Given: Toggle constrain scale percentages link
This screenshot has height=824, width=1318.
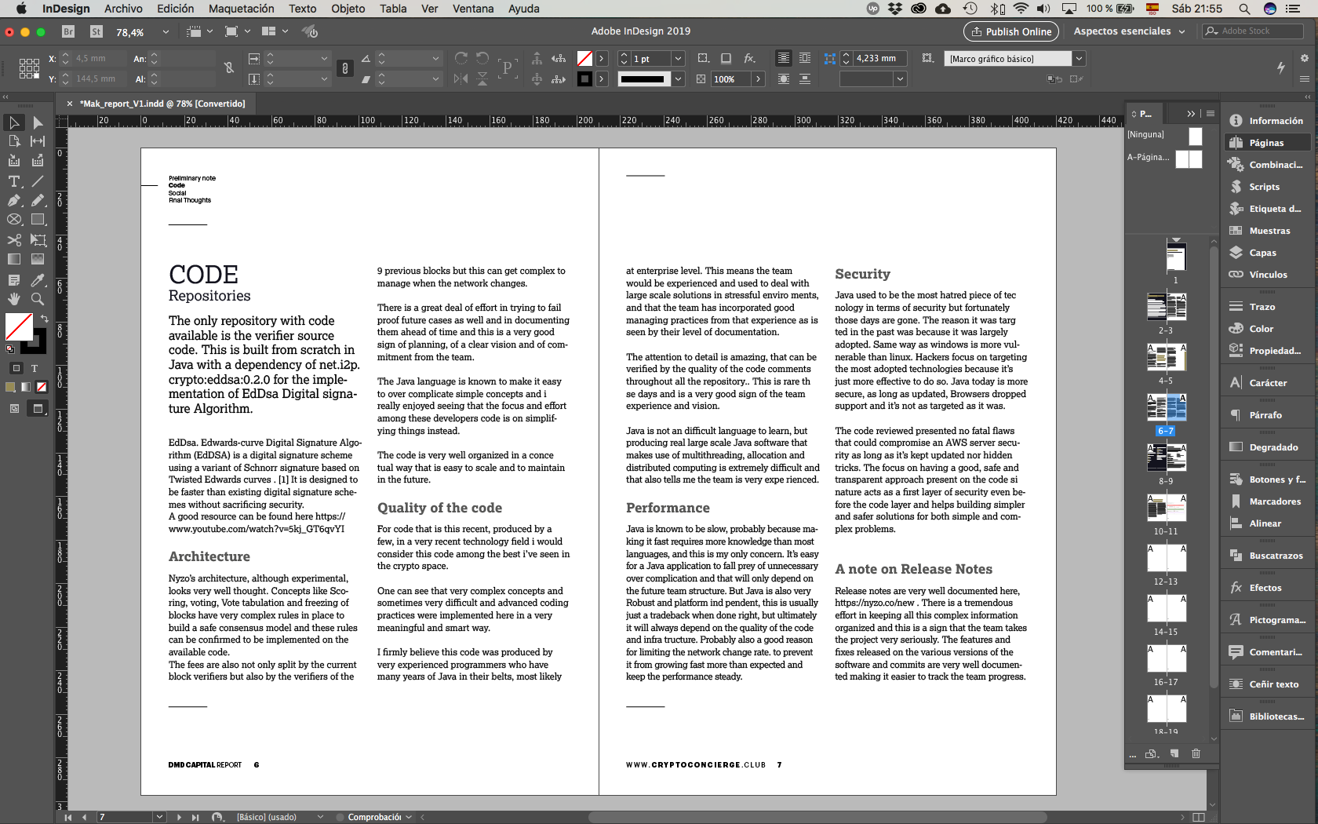Looking at the screenshot, I should pos(344,68).
